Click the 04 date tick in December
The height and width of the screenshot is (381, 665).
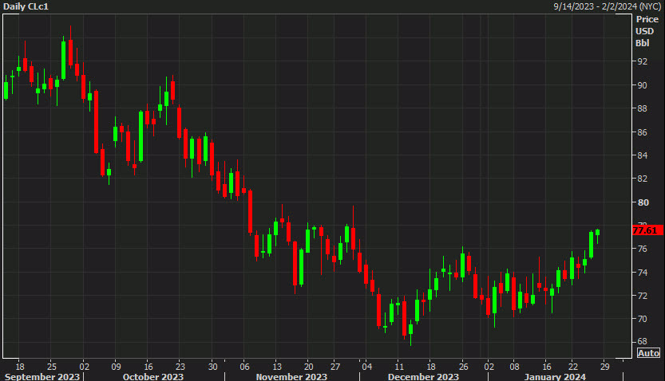coord(367,367)
